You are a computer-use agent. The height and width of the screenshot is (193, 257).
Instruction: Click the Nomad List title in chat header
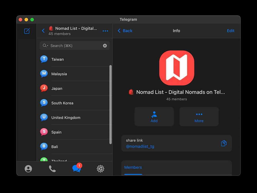[76, 28]
